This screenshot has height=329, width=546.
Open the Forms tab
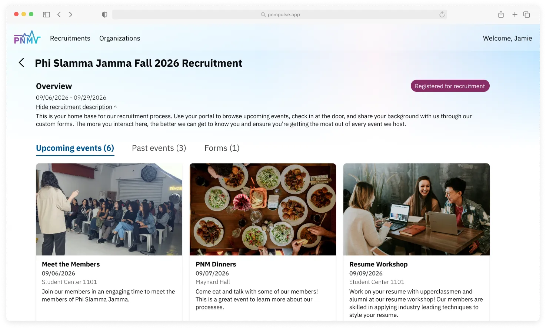(x=222, y=148)
